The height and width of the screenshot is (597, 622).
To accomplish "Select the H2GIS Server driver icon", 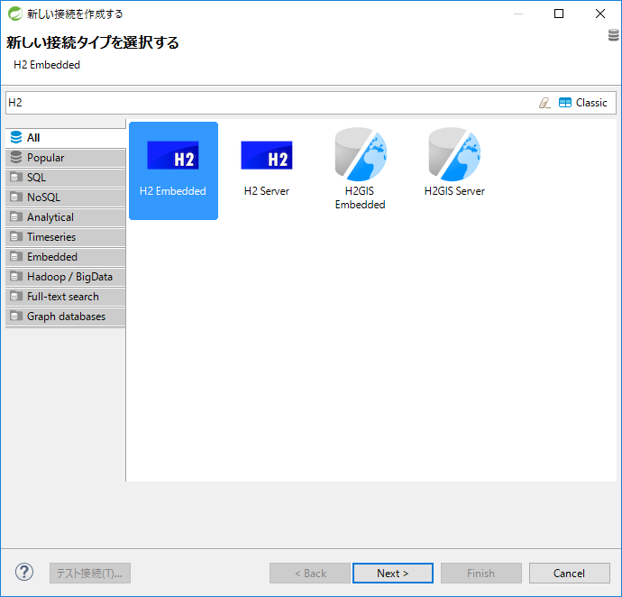I will [x=454, y=155].
